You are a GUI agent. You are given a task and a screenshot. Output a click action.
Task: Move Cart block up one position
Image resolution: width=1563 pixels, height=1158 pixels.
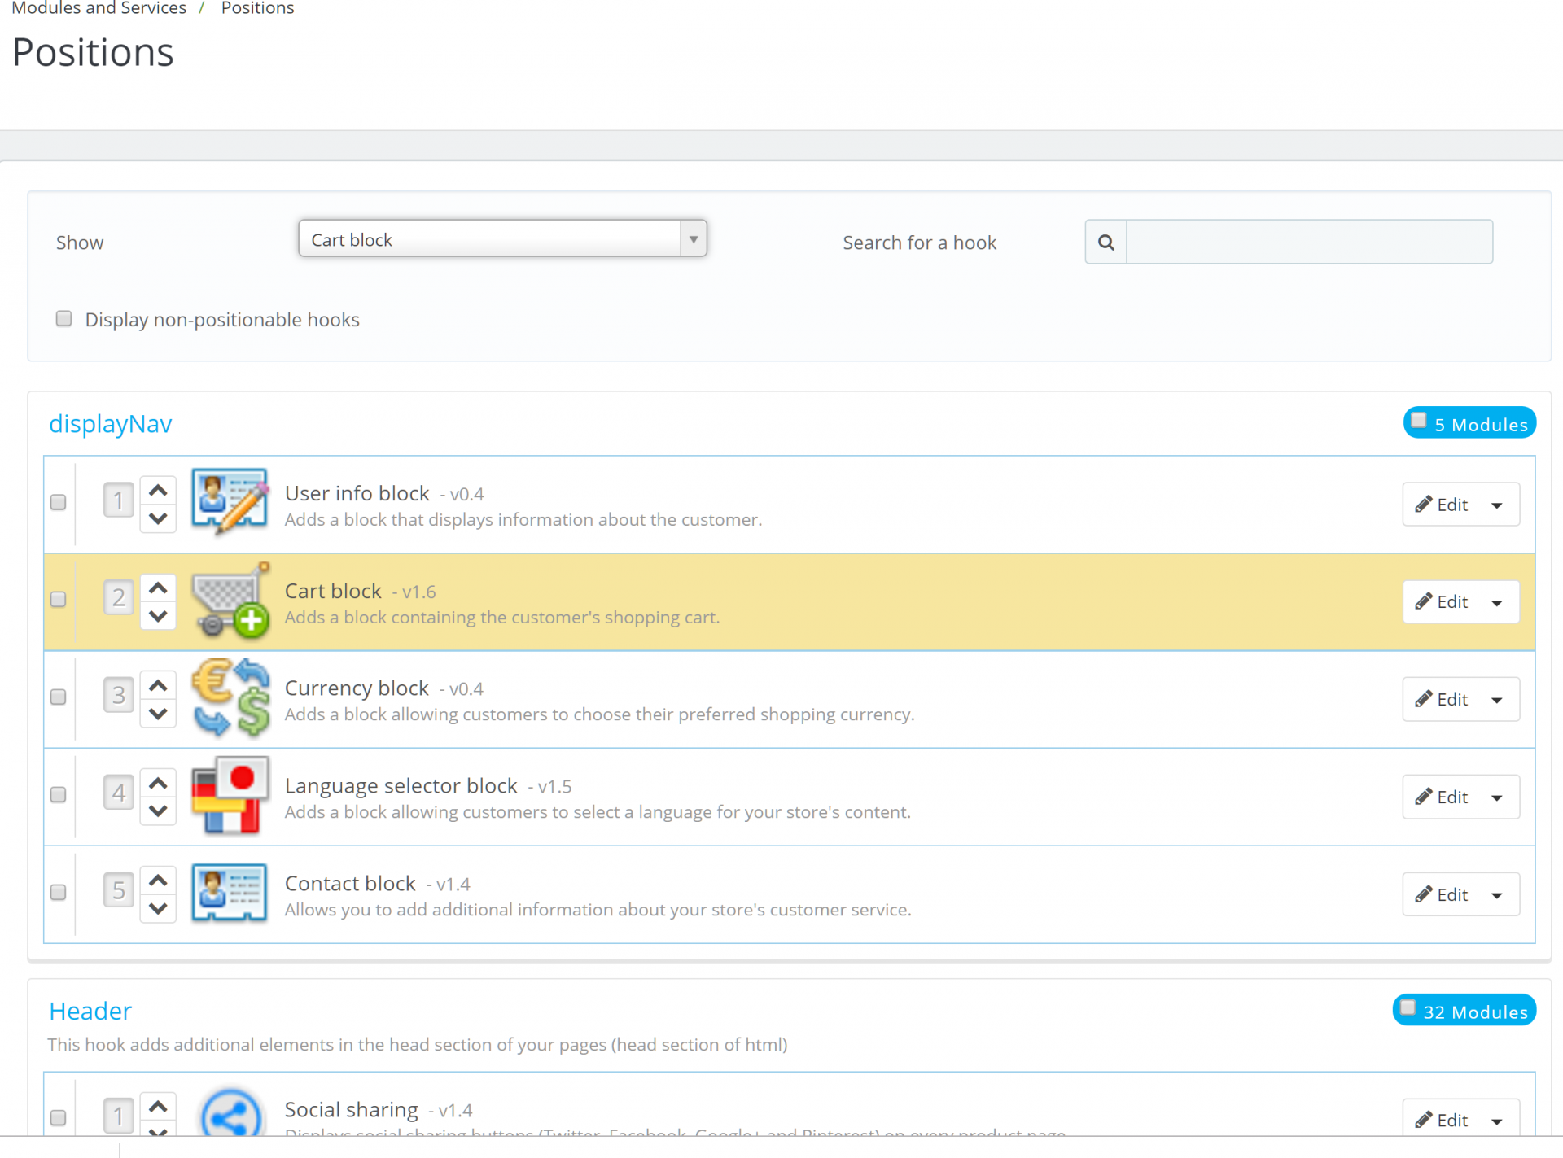[x=158, y=588]
